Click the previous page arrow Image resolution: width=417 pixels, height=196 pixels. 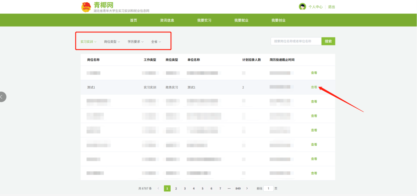[x=158, y=188]
